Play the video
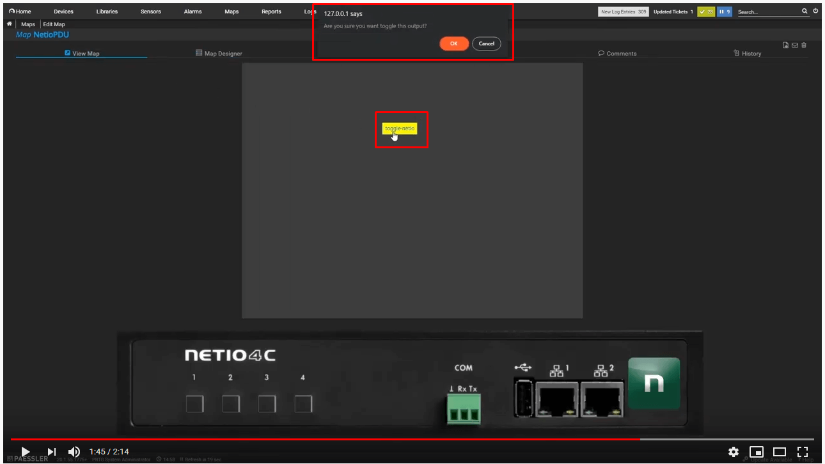Image resolution: width=825 pixels, height=464 pixels. tap(26, 452)
